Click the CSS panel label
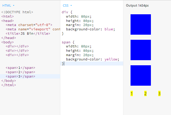The image size is (171, 115). [66, 5]
